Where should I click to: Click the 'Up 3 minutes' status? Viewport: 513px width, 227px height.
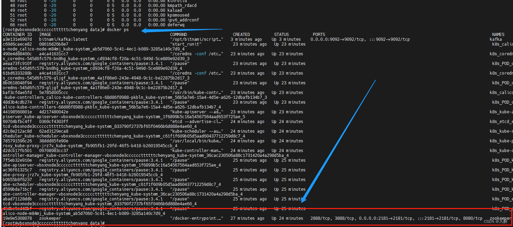tap(286, 39)
